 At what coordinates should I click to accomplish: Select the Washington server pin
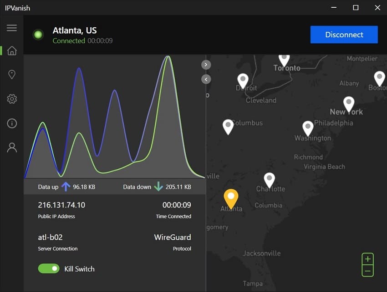308,129
